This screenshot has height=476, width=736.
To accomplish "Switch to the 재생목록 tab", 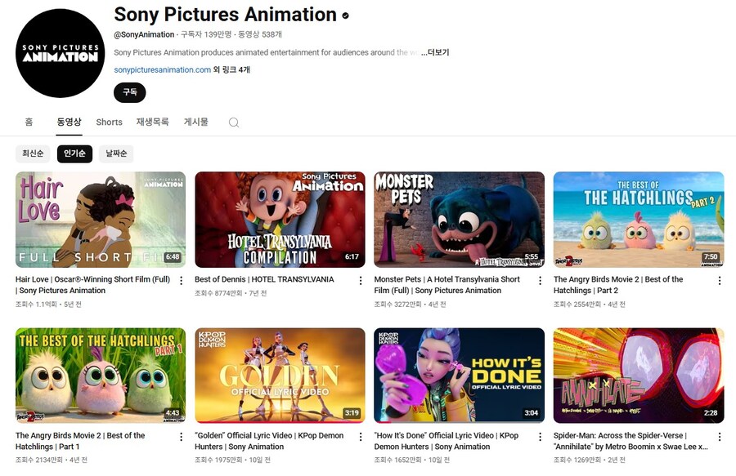I will point(153,122).
